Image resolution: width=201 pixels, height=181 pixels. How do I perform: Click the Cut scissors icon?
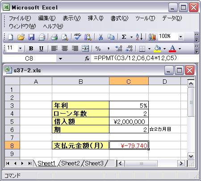101,37
